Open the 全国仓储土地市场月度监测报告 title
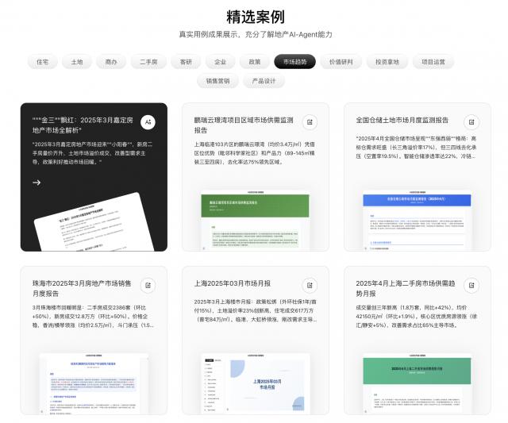 click(x=402, y=121)
